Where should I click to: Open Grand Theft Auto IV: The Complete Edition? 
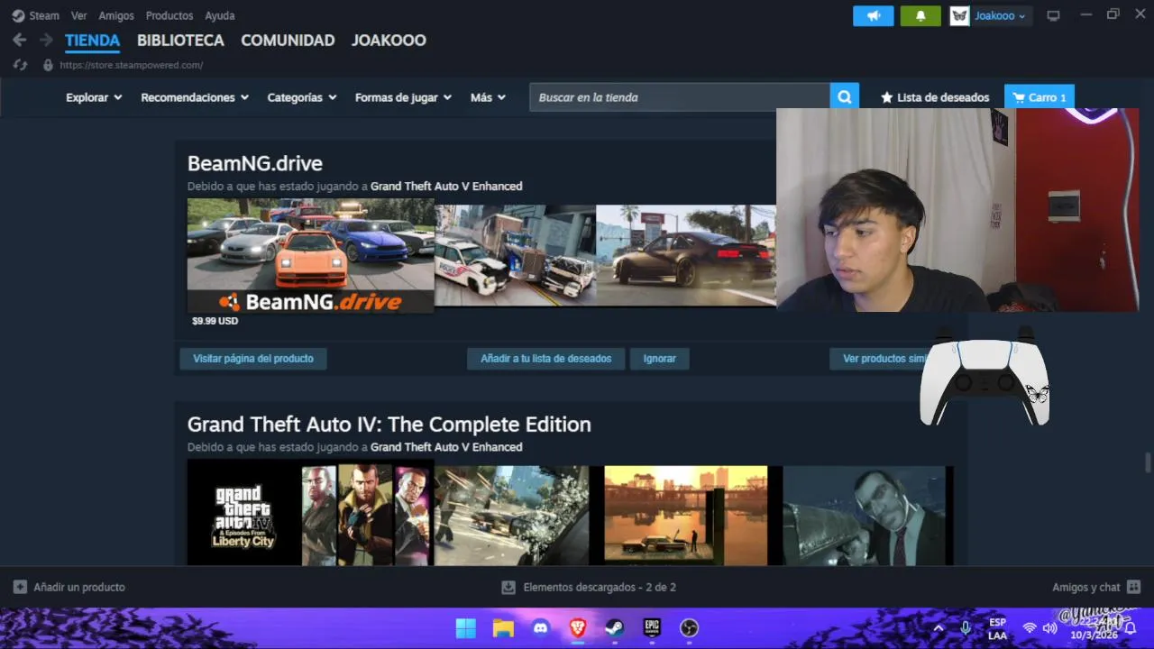pyautogui.click(x=389, y=425)
